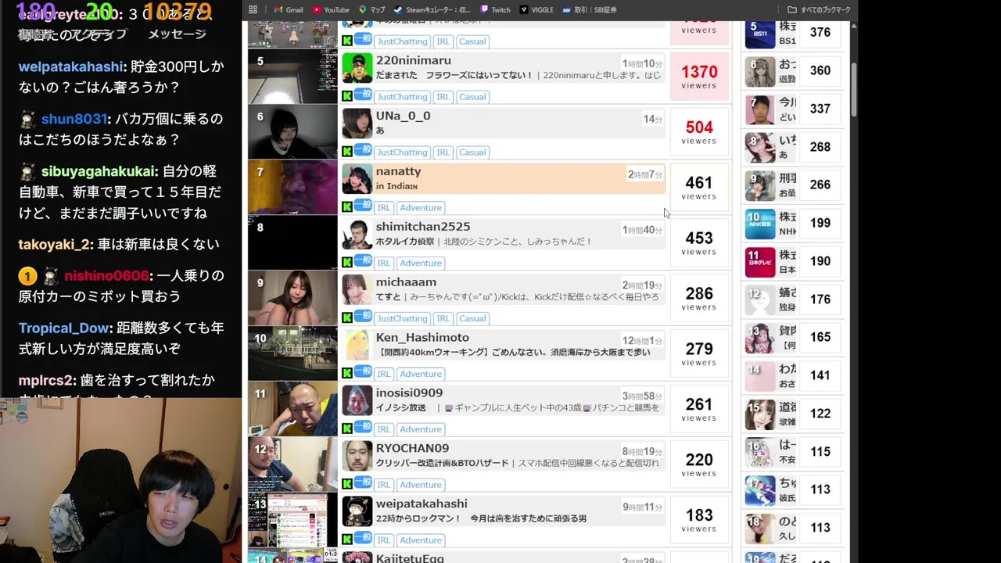Click the 1370 viewers count

click(x=698, y=77)
